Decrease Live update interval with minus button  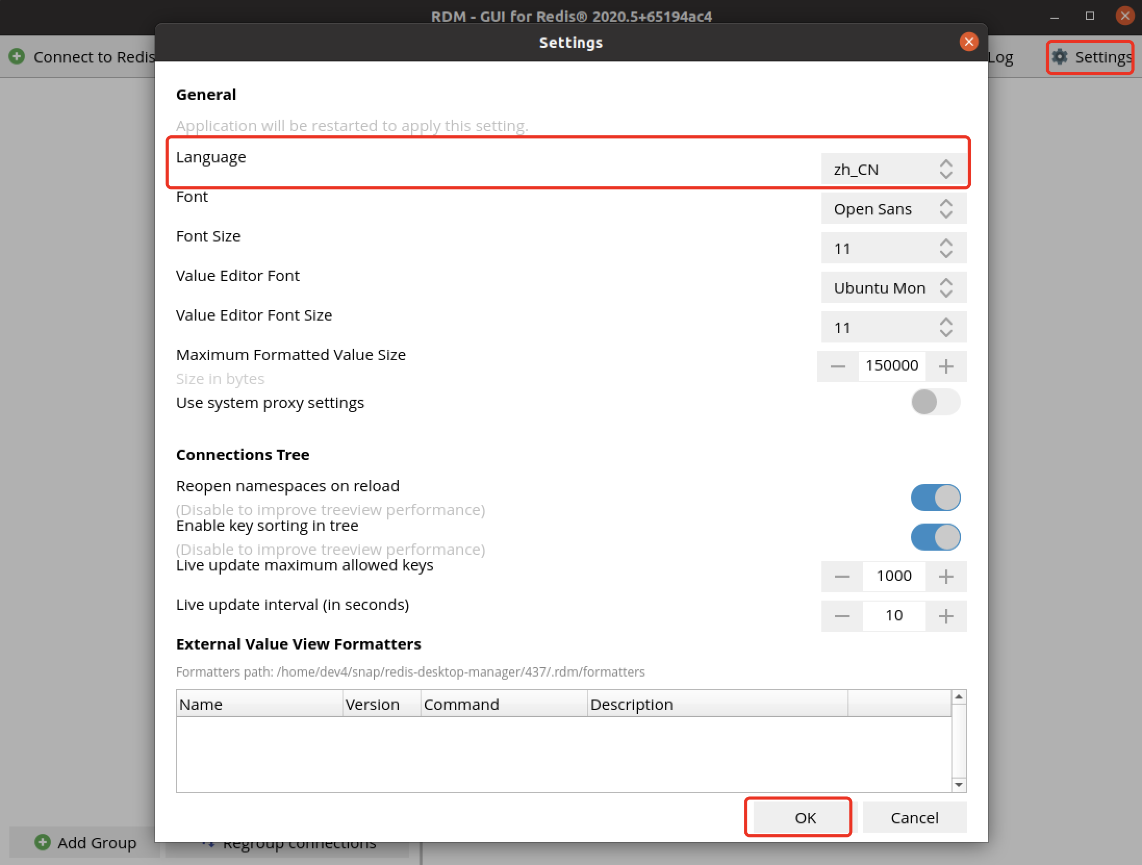click(x=842, y=616)
